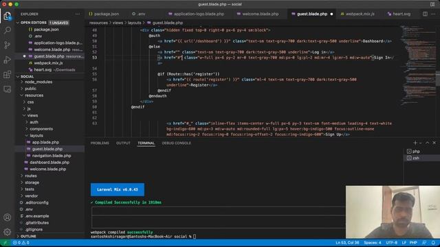Select heart.svg in Open Editors list

43,70
